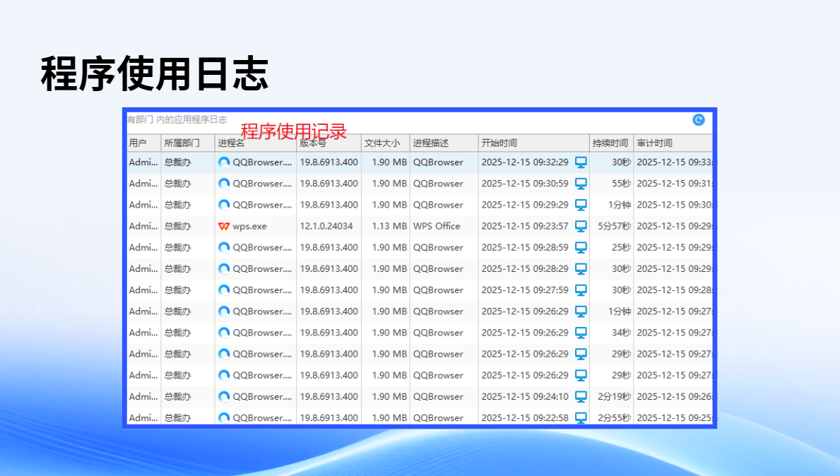840x476 pixels.
Task: Click the blue refresh icon at top right
Action: pyautogui.click(x=698, y=120)
